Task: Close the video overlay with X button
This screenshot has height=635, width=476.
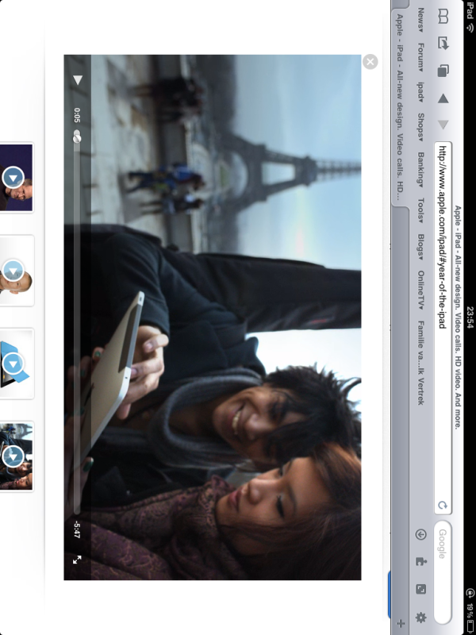Action: 370,62
